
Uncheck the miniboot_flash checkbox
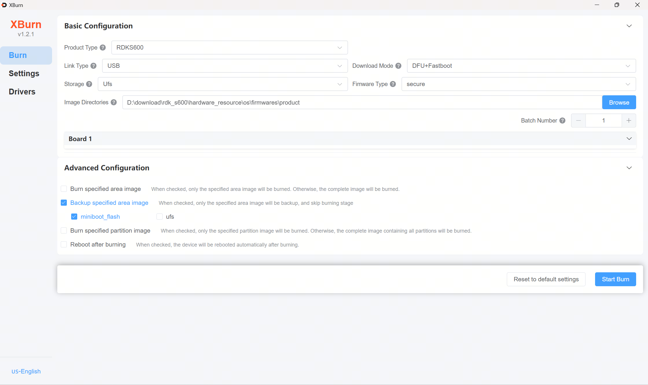point(74,217)
